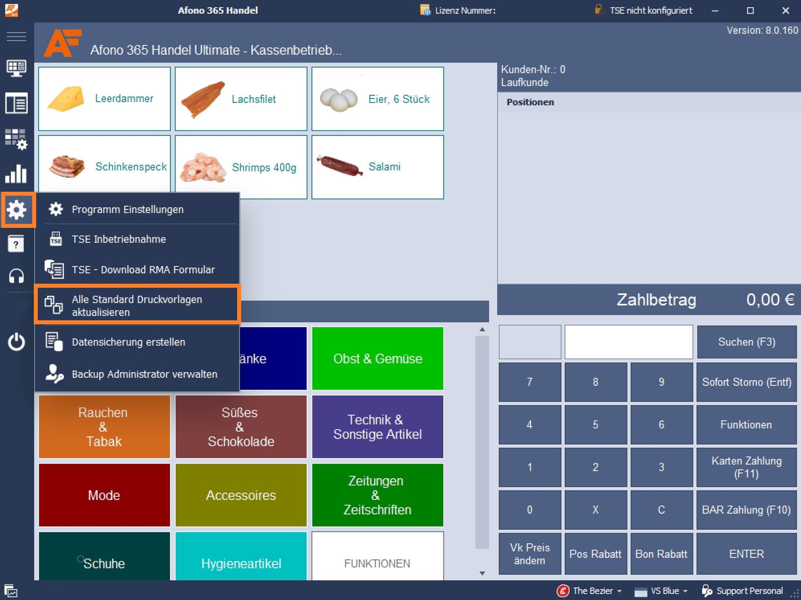Open the hamburger menu in sidebar
801x600 pixels.
pyautogui.click(x=17, y=36)
